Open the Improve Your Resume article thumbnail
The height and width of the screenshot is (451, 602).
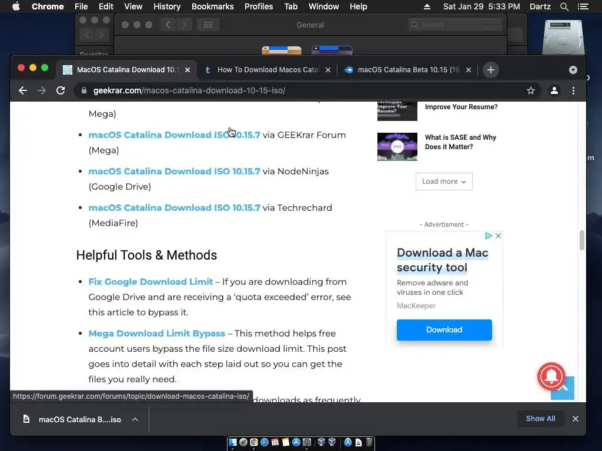tap(397, 111)
